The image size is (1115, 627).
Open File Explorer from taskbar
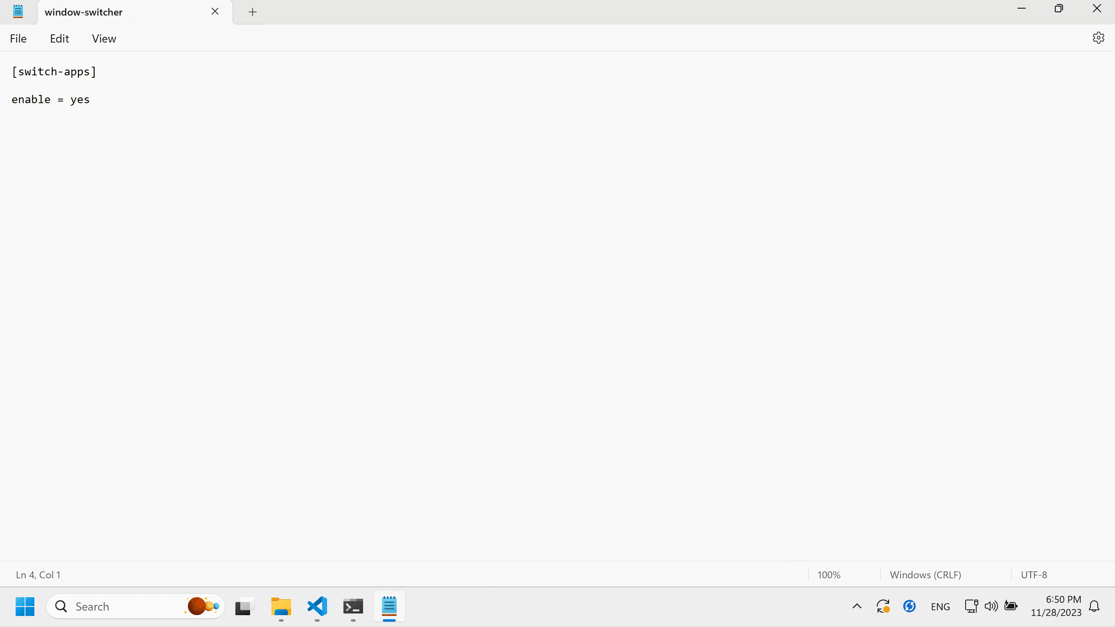point(281,606)
